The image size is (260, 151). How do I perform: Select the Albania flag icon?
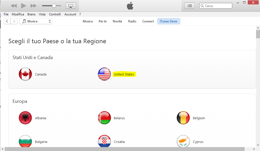[25, 118]
